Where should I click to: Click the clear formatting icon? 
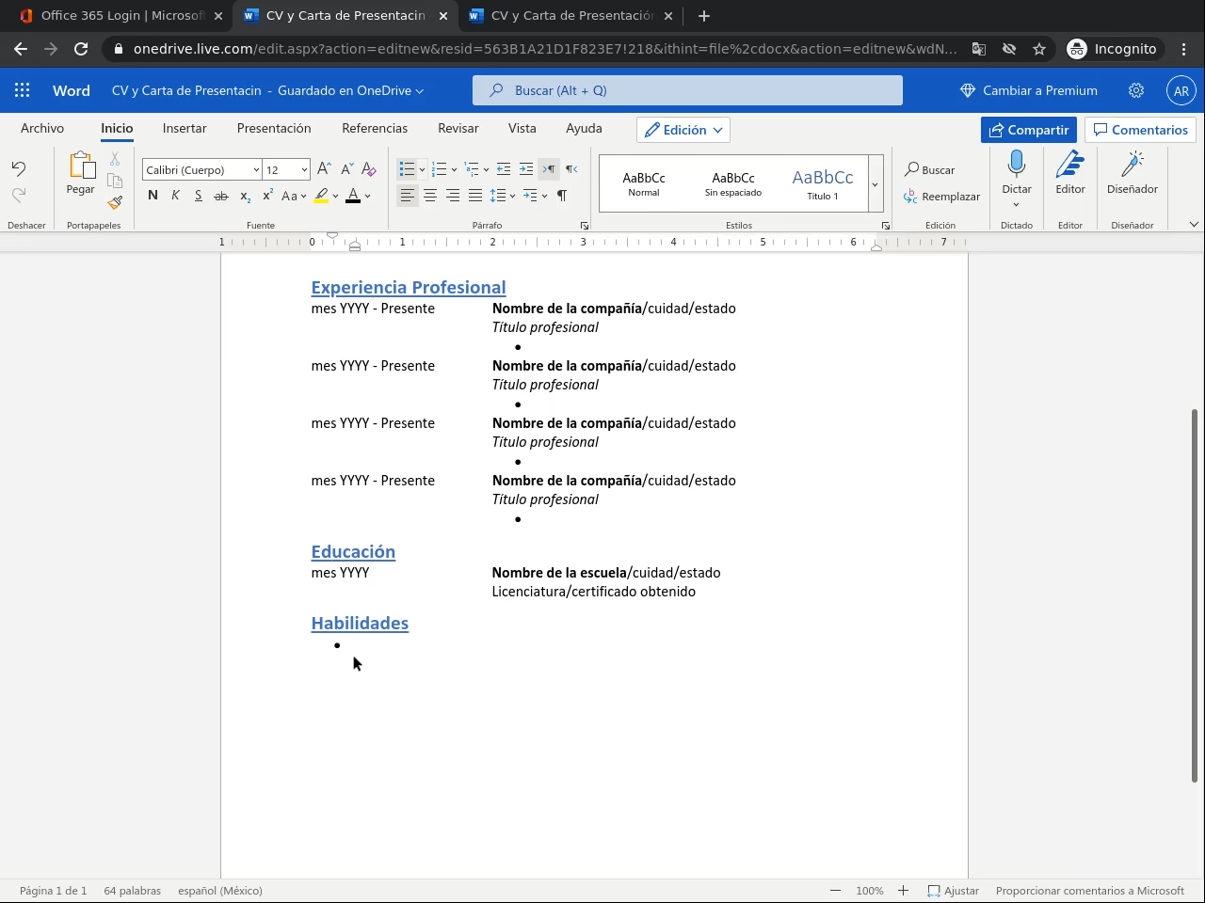[369, 169]
